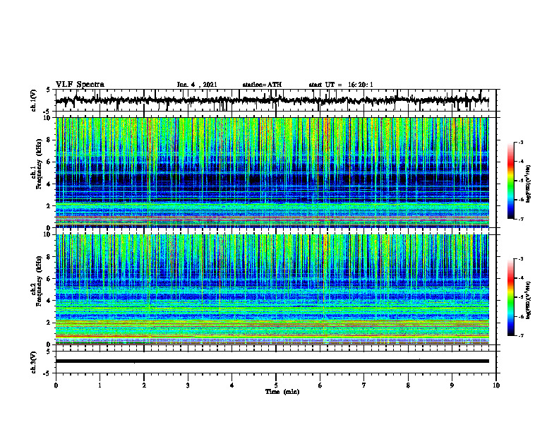
Task: Click the "8" kHz tick label of ch.1 spectrogram
Action: coord(49,140)
